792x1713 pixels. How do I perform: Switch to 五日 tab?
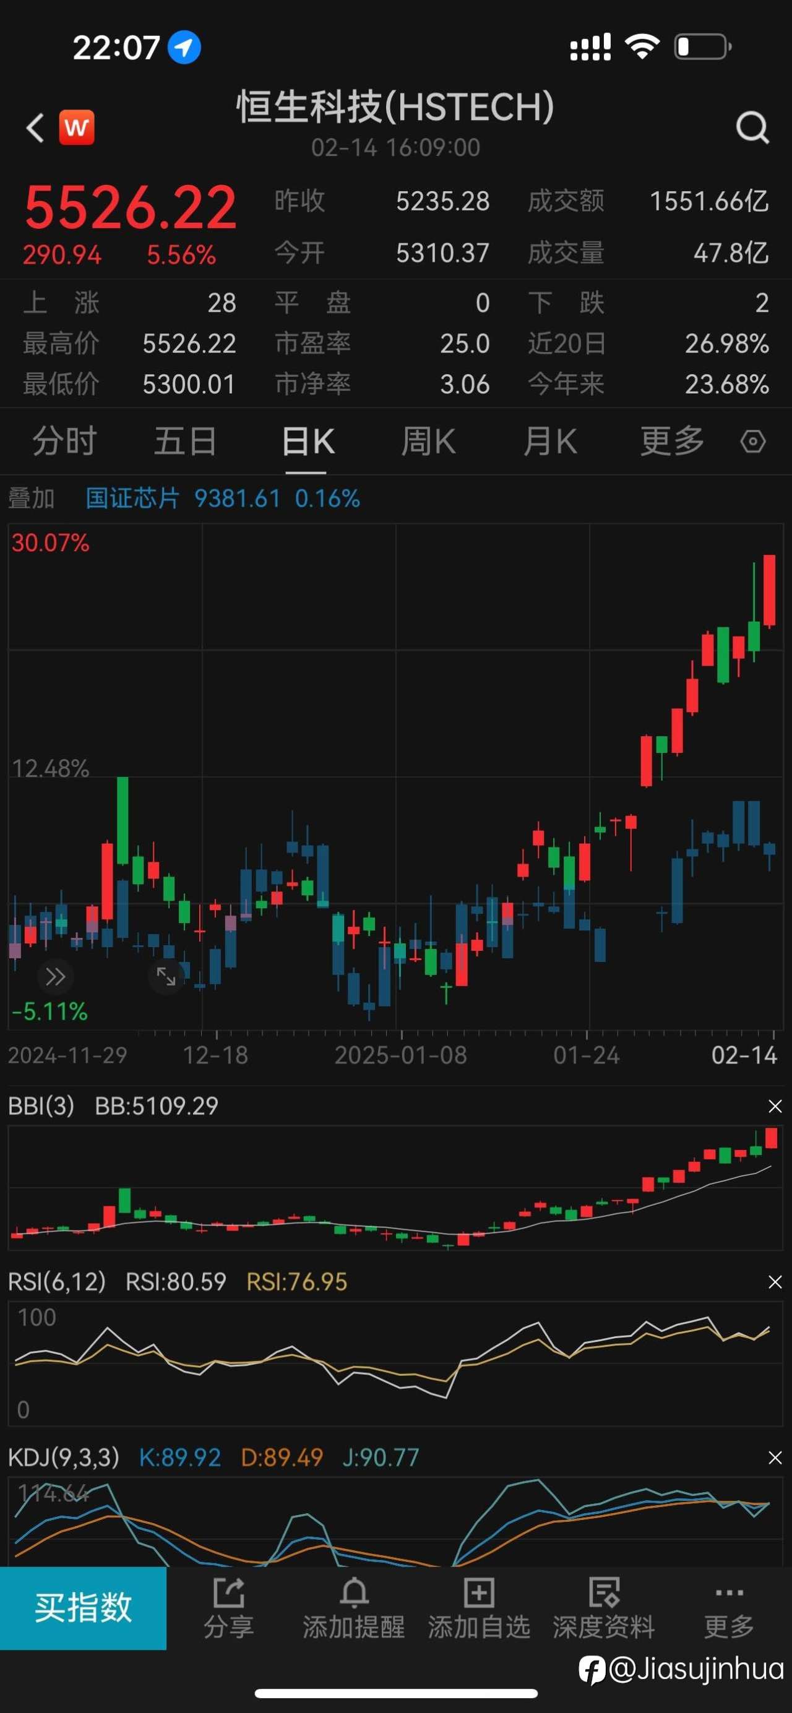click(x=186, y=441)
